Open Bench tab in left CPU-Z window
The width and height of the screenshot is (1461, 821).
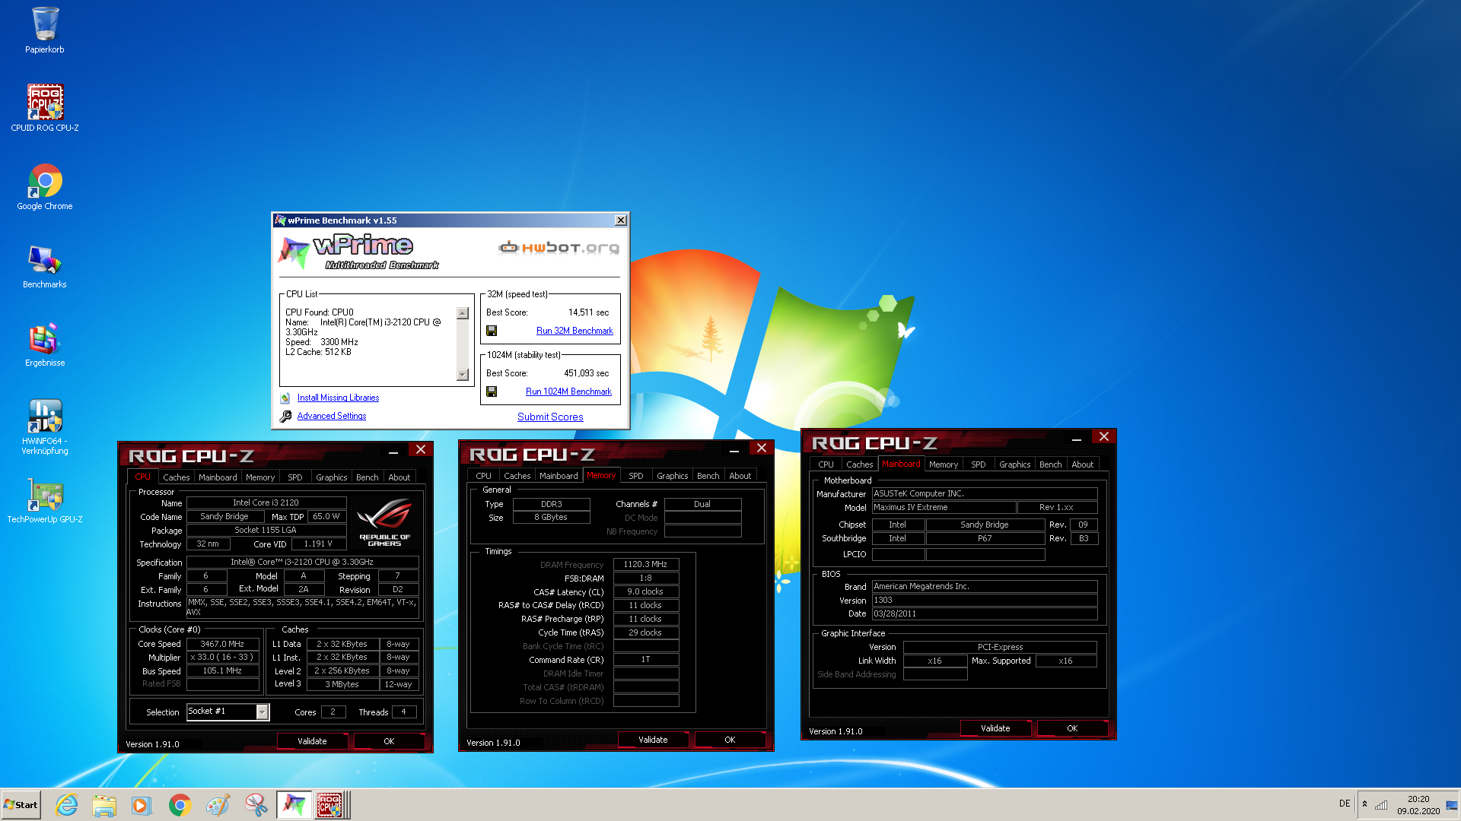coord(368,477)
